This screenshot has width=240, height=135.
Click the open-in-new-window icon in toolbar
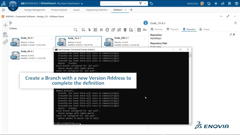click(113, 30)
